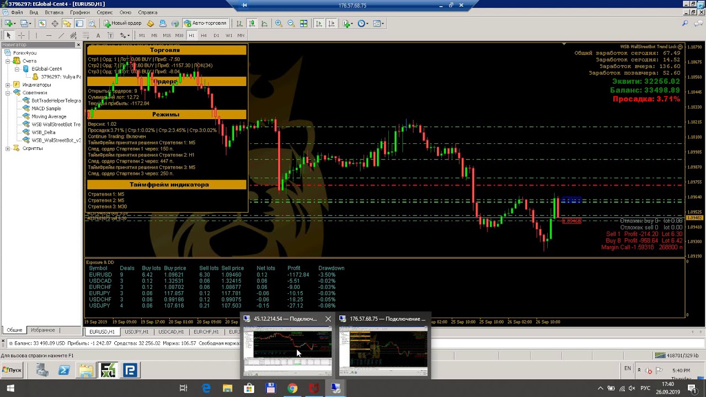Image resolution: width=706 pixels, height=397 pixels.
Task: Select the Text Label tool
Action: tap(111, 35)
